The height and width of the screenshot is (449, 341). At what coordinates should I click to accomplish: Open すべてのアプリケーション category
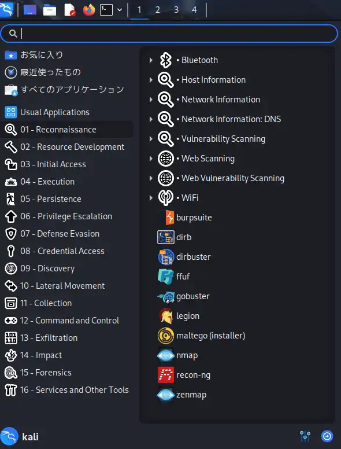(66, 90)
